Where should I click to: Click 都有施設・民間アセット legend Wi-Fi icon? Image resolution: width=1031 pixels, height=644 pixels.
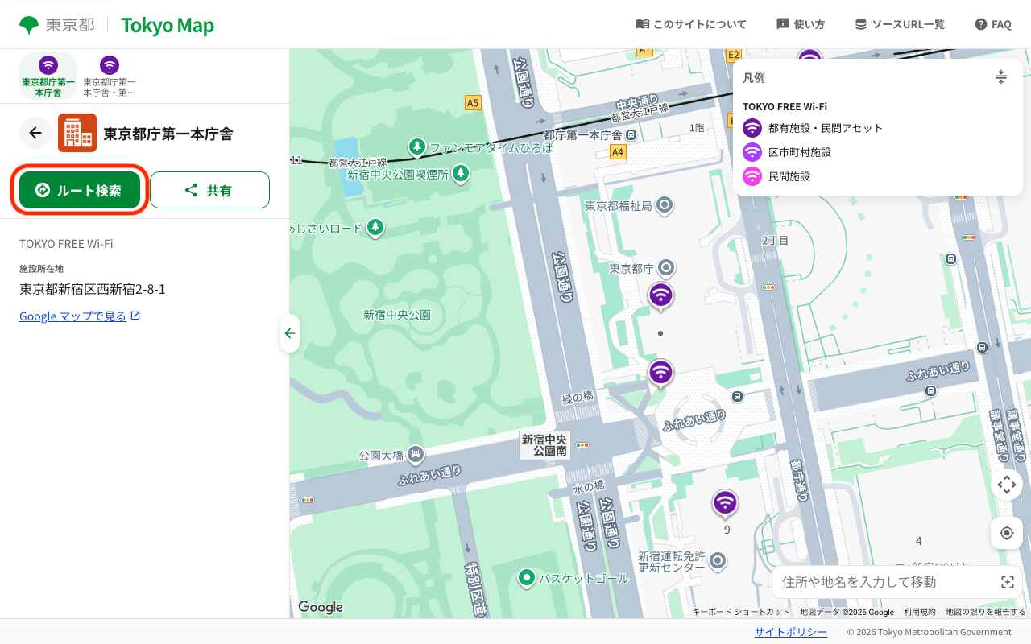click(x=752, y=128)
